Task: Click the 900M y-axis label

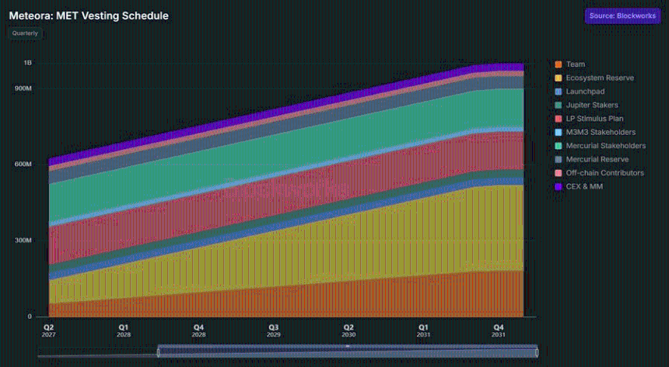Action: (23, 88)
